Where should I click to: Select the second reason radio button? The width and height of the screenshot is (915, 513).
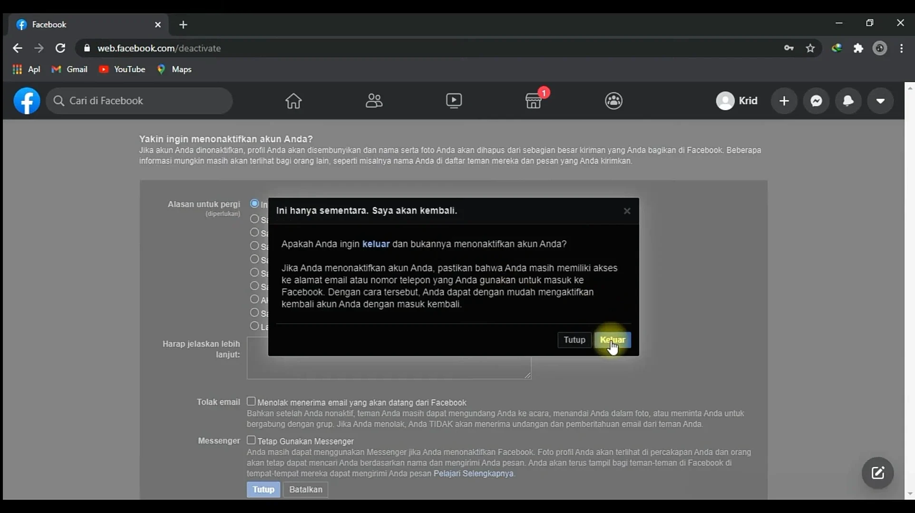254,219
